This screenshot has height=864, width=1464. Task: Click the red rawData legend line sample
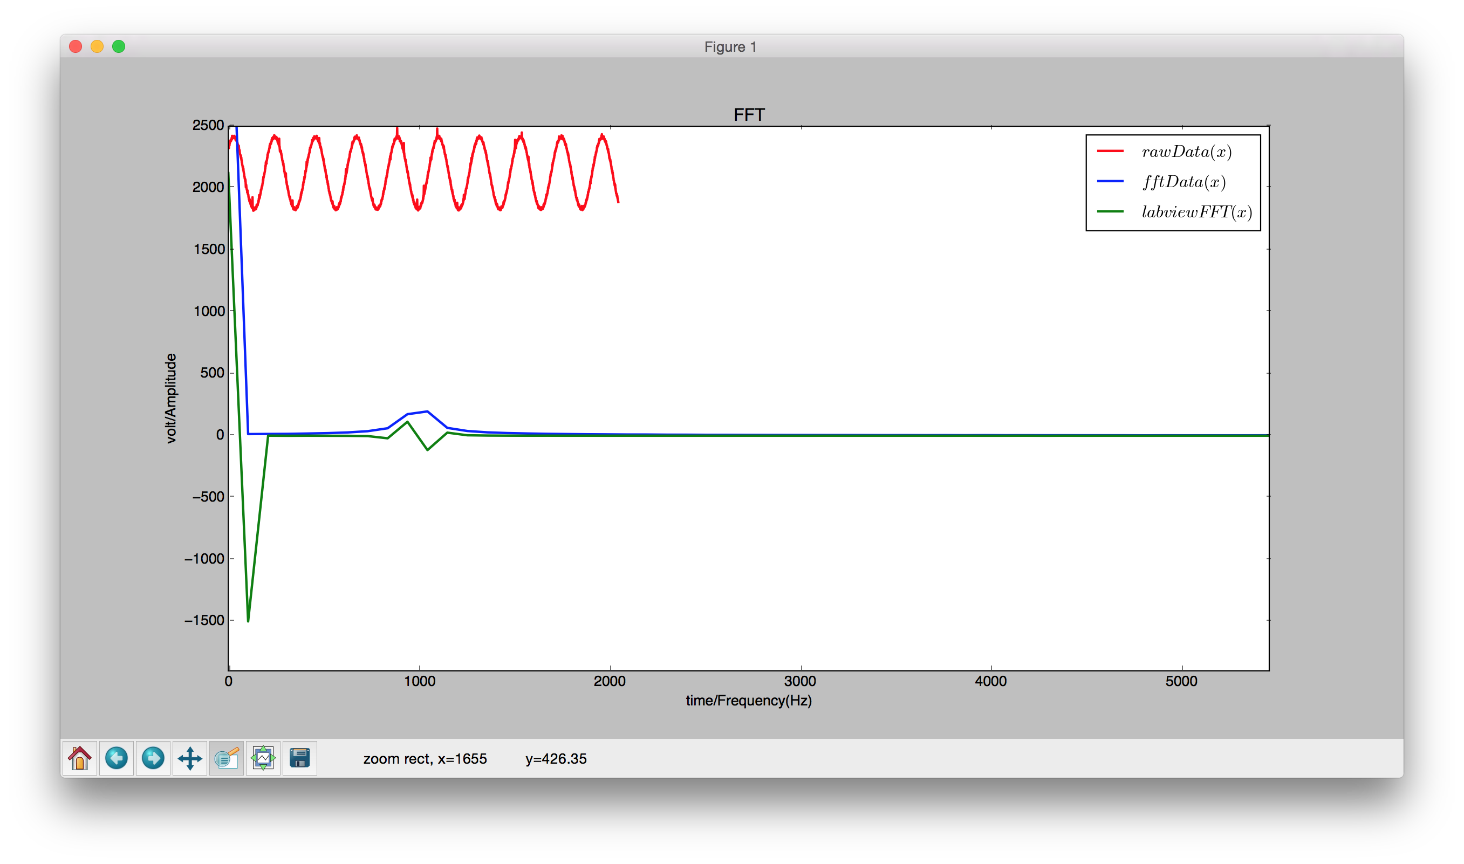1111,152
